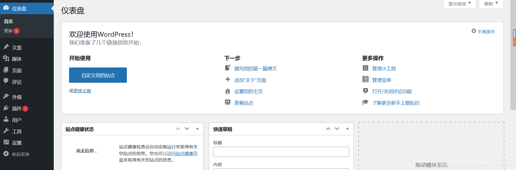Click 访问站点健康页面 link
The width and height of the screenshot is (516, 170).
click(x=182, y=153)
